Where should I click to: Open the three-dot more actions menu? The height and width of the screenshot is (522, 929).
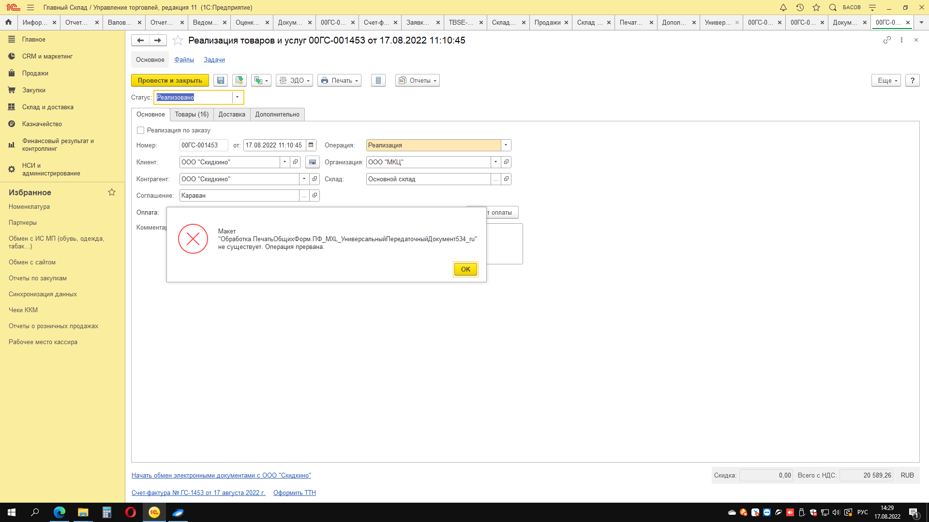pos(901,40)
